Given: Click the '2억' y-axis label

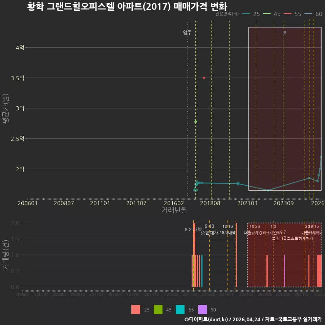Looking at the screenshot, I should [x=20, y=169].
